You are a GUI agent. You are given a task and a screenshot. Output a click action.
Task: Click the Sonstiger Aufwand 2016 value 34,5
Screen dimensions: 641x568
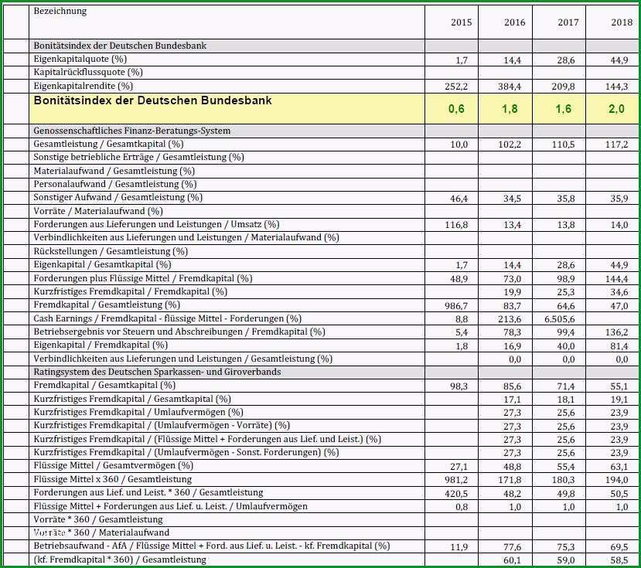point(512,199)
